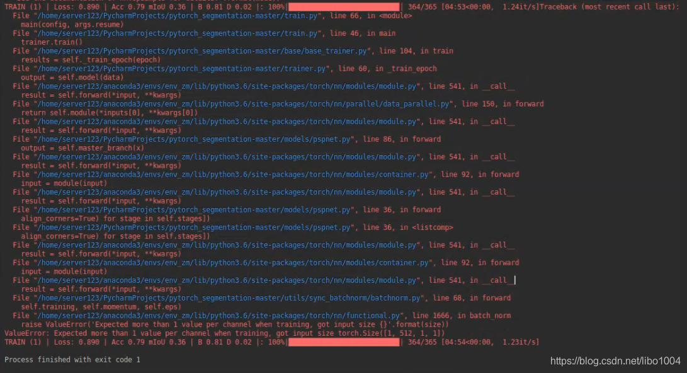
Task: Click the 'main(config, args.resume)' line
Action: [72, 25]
